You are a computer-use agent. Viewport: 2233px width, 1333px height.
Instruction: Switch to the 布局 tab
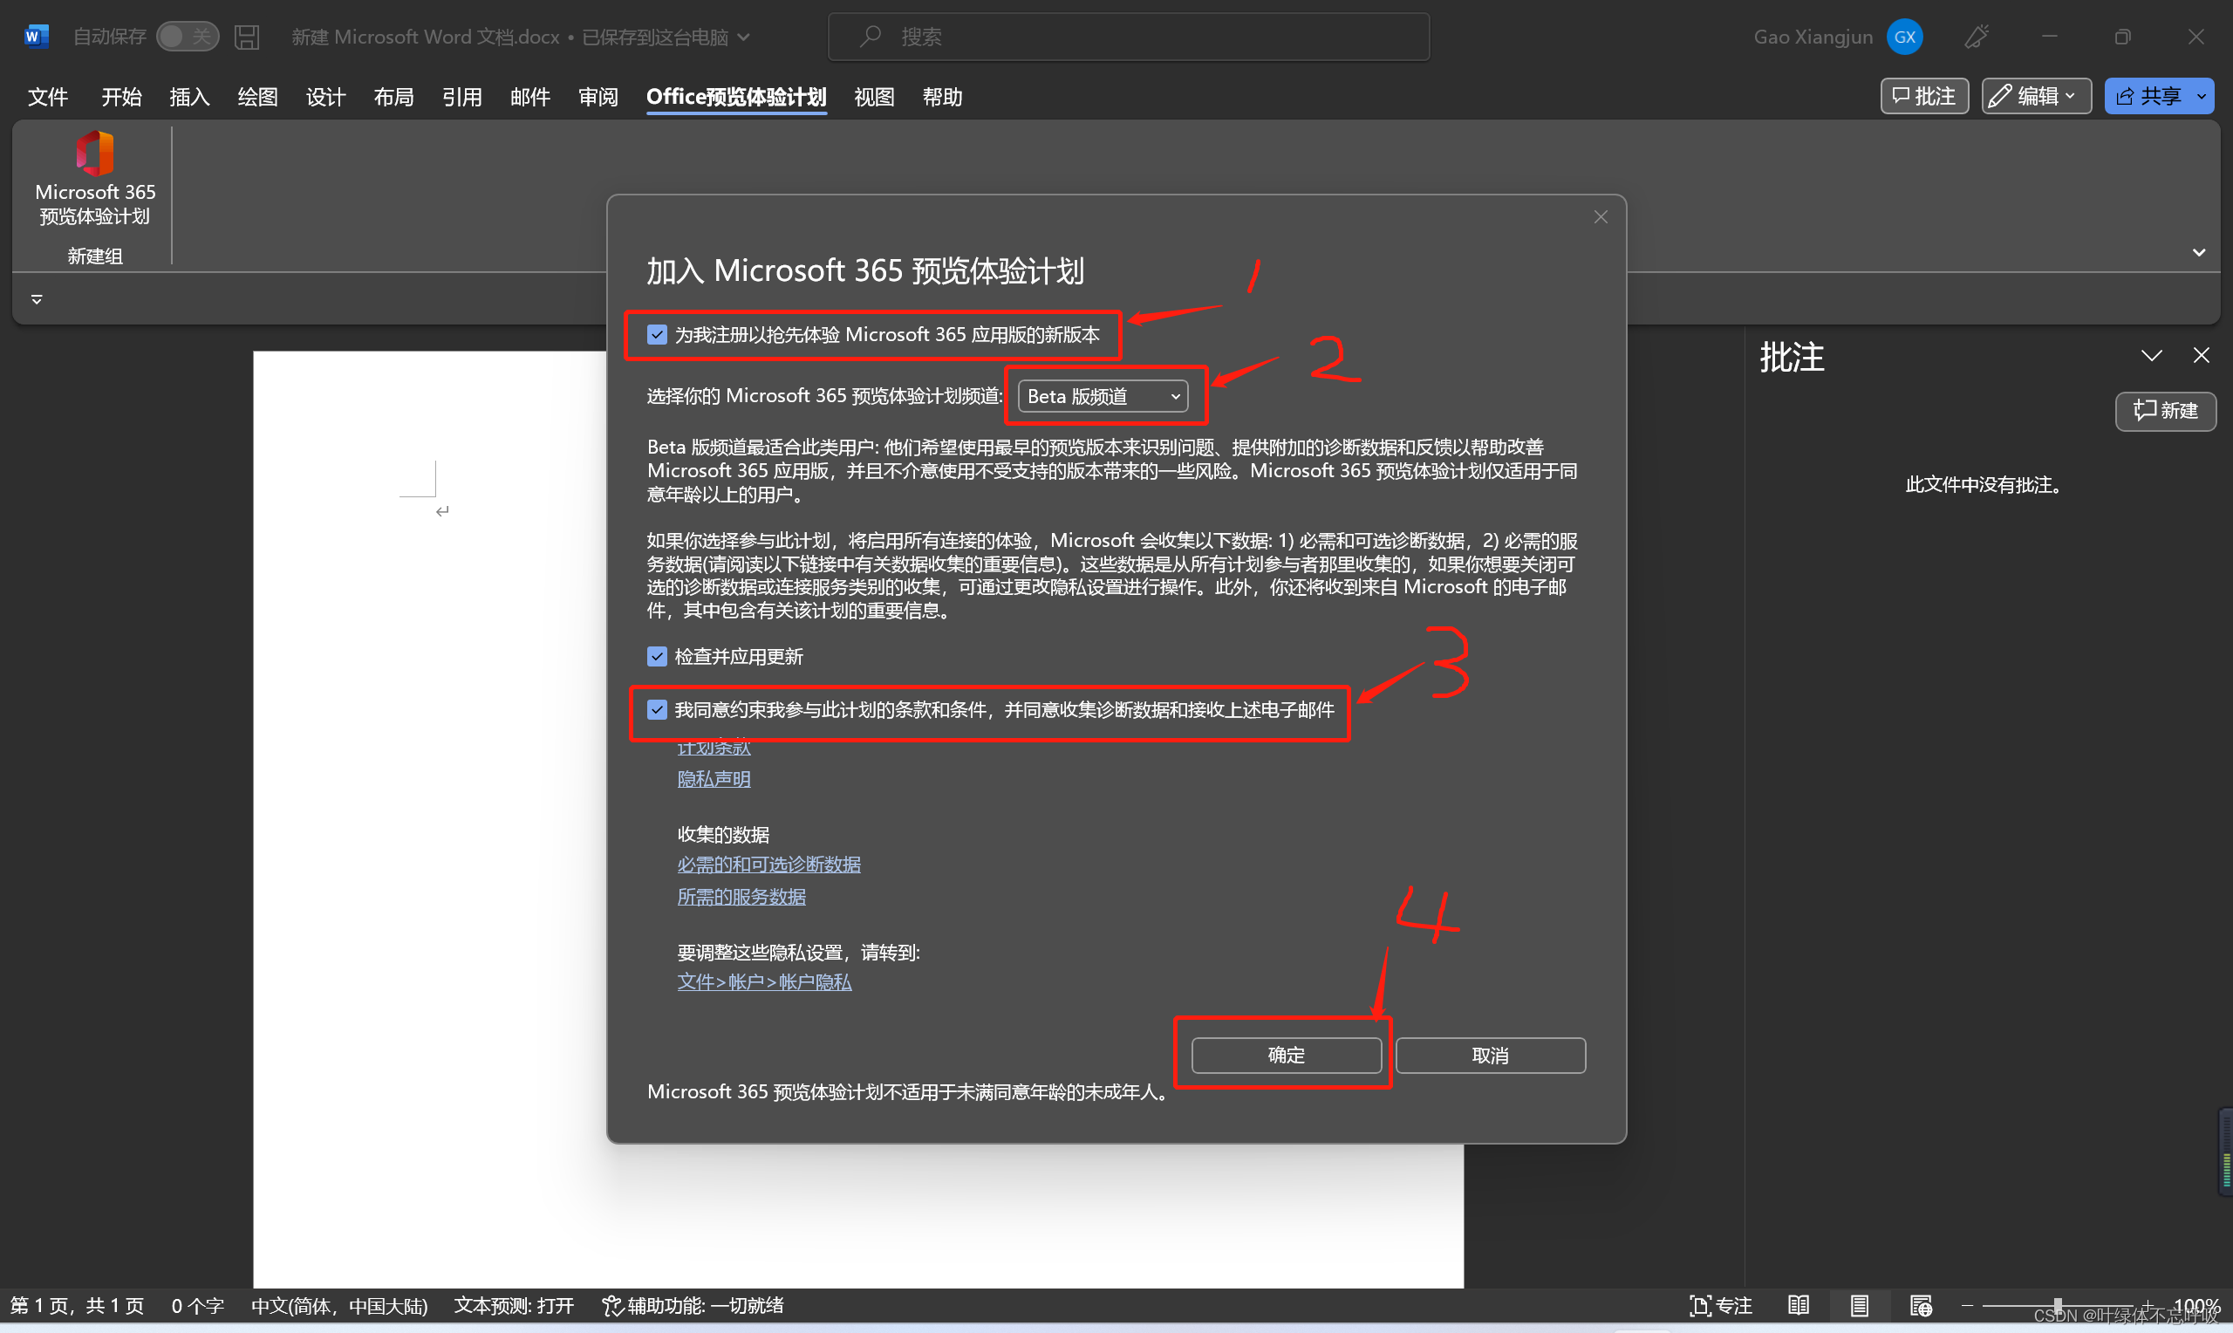(x=394, y=96)
